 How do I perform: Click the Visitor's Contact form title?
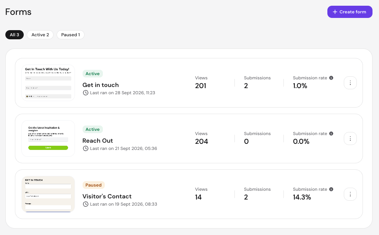(x=107, y=196)
